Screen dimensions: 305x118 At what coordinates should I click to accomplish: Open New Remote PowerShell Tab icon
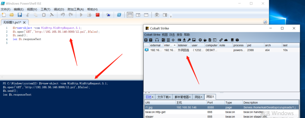point(108,15)
